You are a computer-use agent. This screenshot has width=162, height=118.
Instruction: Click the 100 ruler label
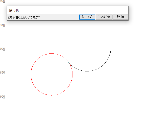2,97
